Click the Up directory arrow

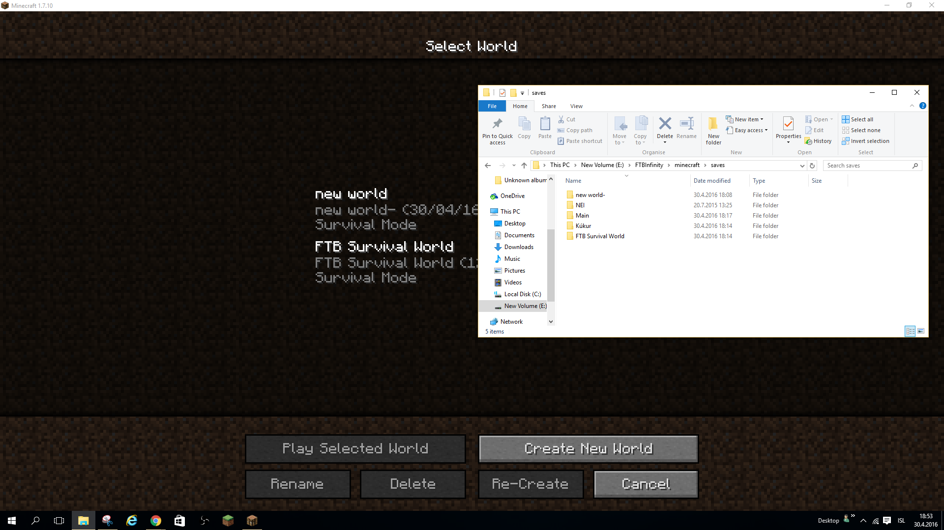[524, 166]
